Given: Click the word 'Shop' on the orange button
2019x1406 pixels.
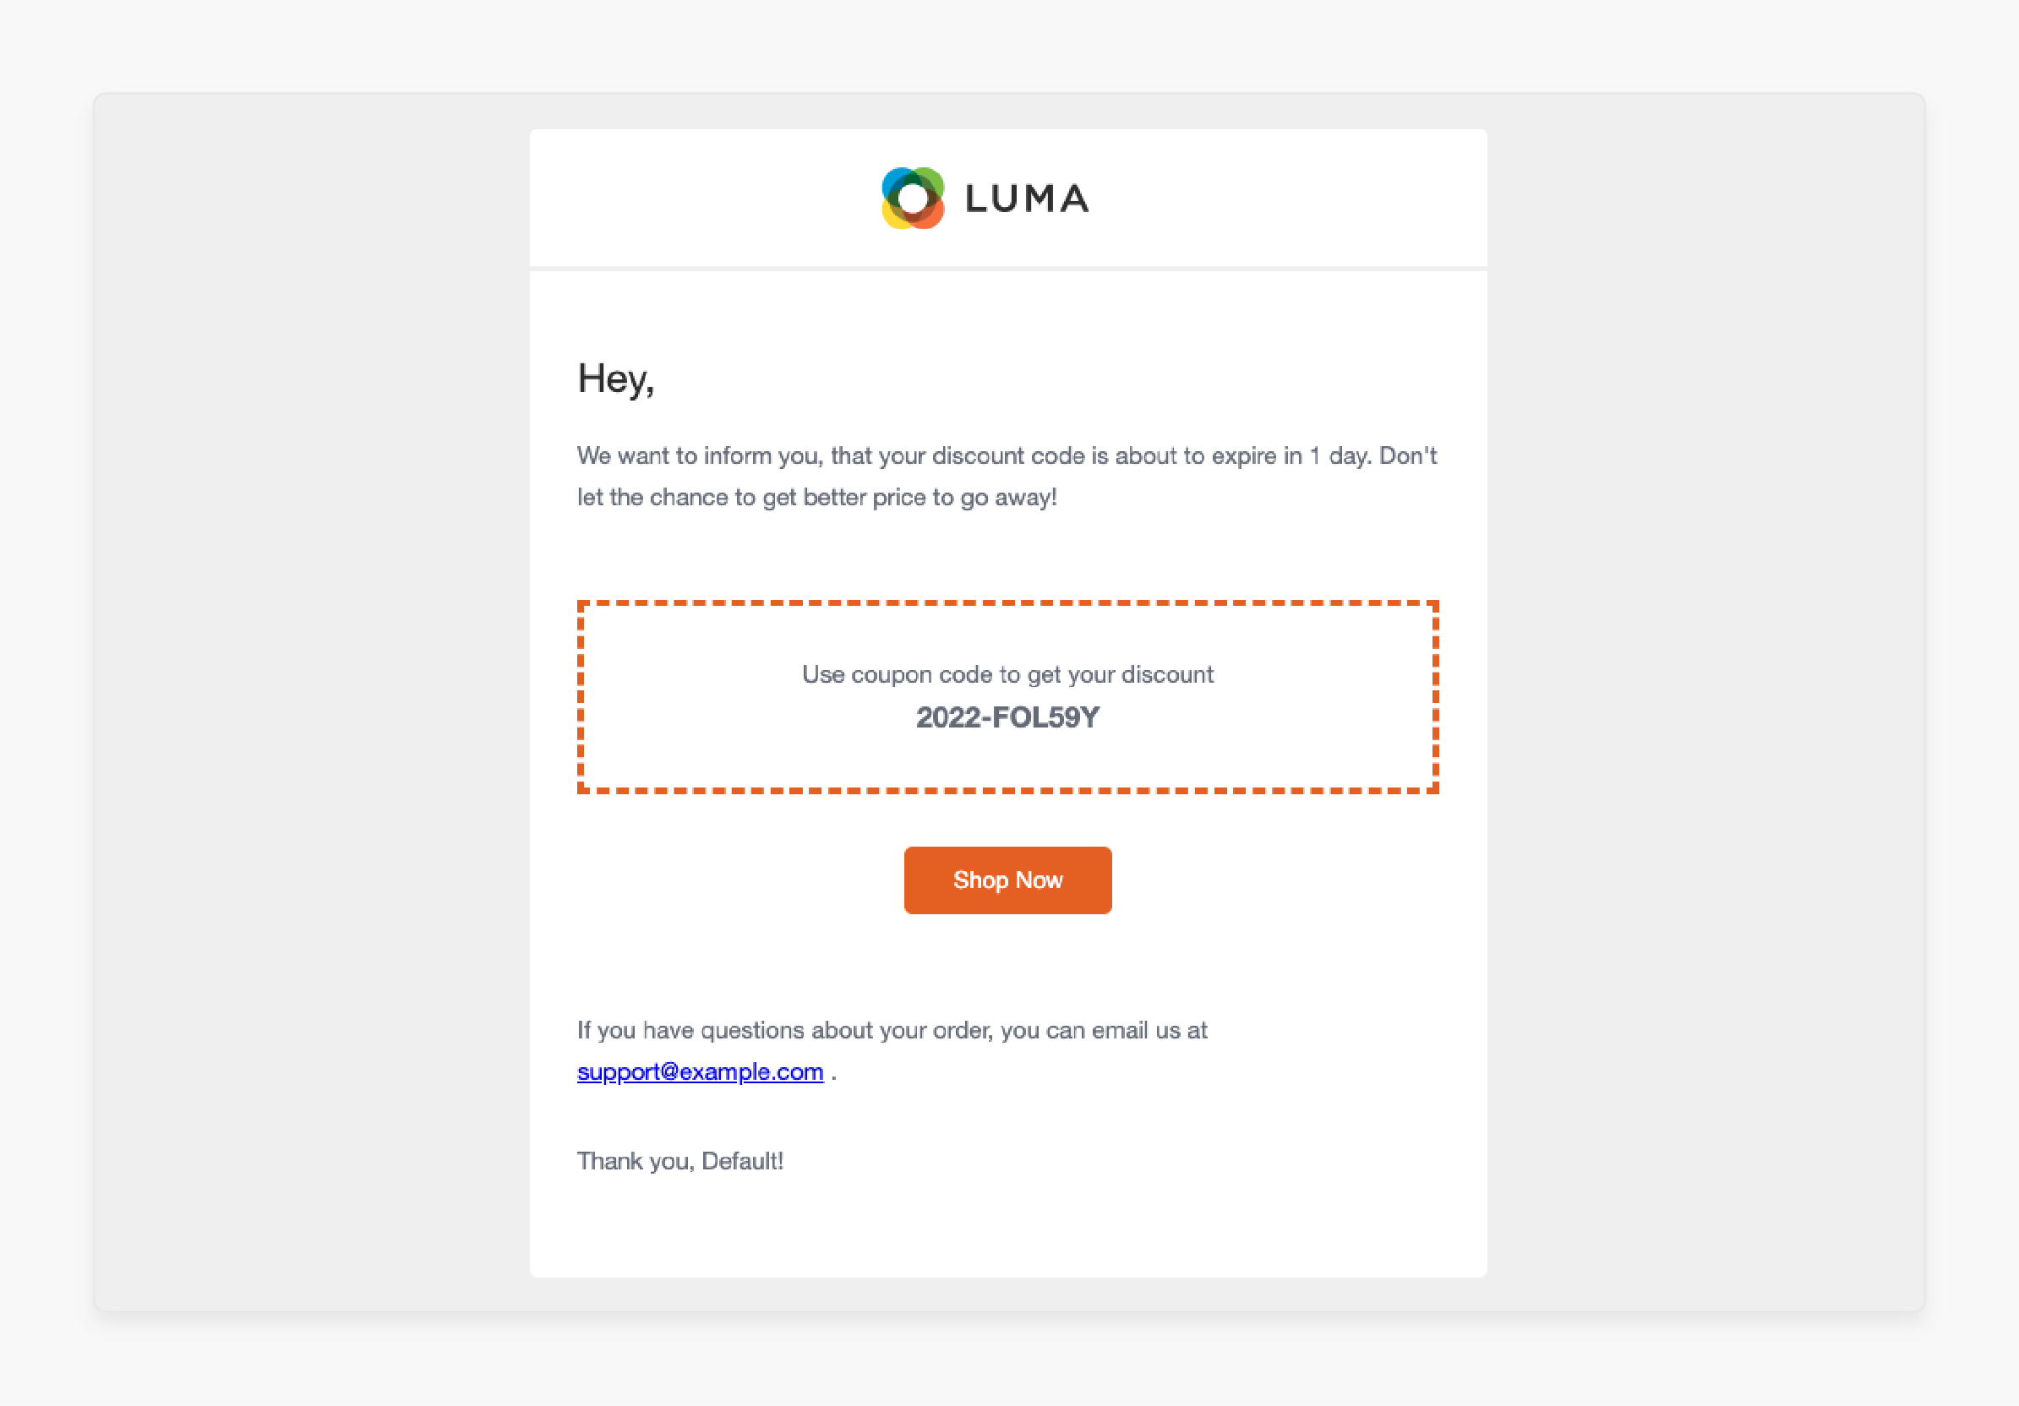Looking at the screenshot, I should 980,880.
